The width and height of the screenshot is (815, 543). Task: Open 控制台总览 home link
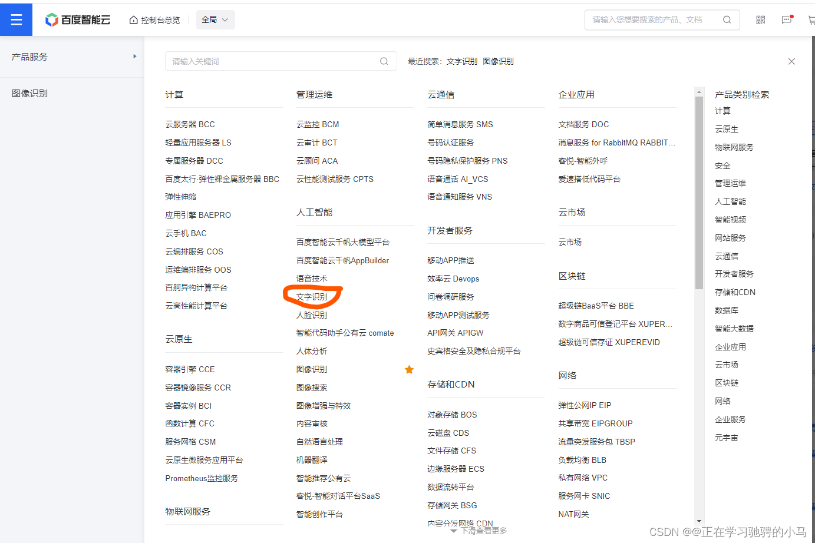[154, 20]
